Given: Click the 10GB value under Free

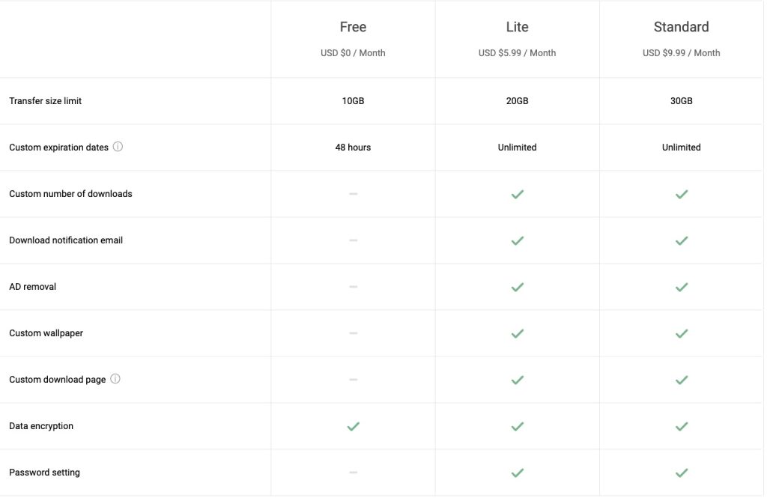Looking at the screenshot, I should tap(352, 100).
